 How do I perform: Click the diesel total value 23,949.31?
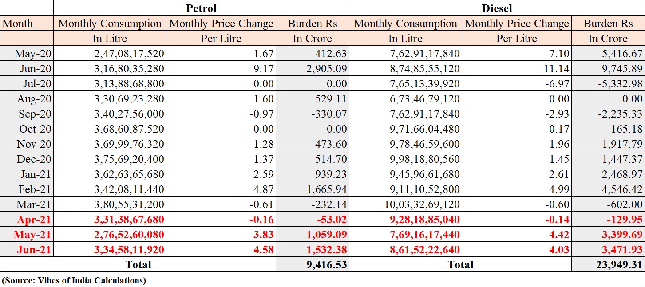617,265
